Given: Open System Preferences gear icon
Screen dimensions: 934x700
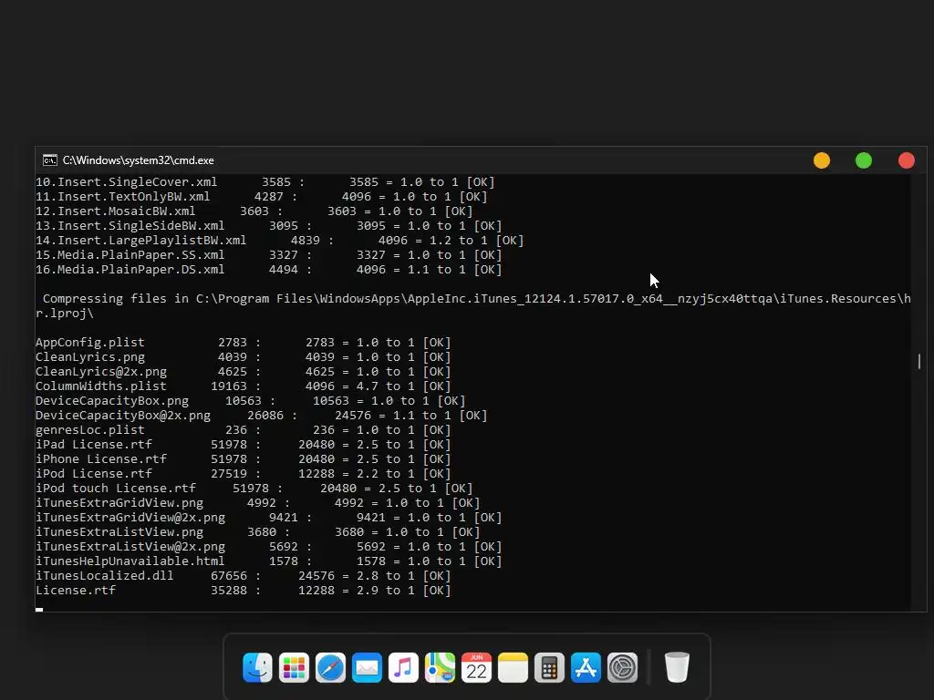Looking at the screenshot, I should pyautogui.click(x=622, y=667).
